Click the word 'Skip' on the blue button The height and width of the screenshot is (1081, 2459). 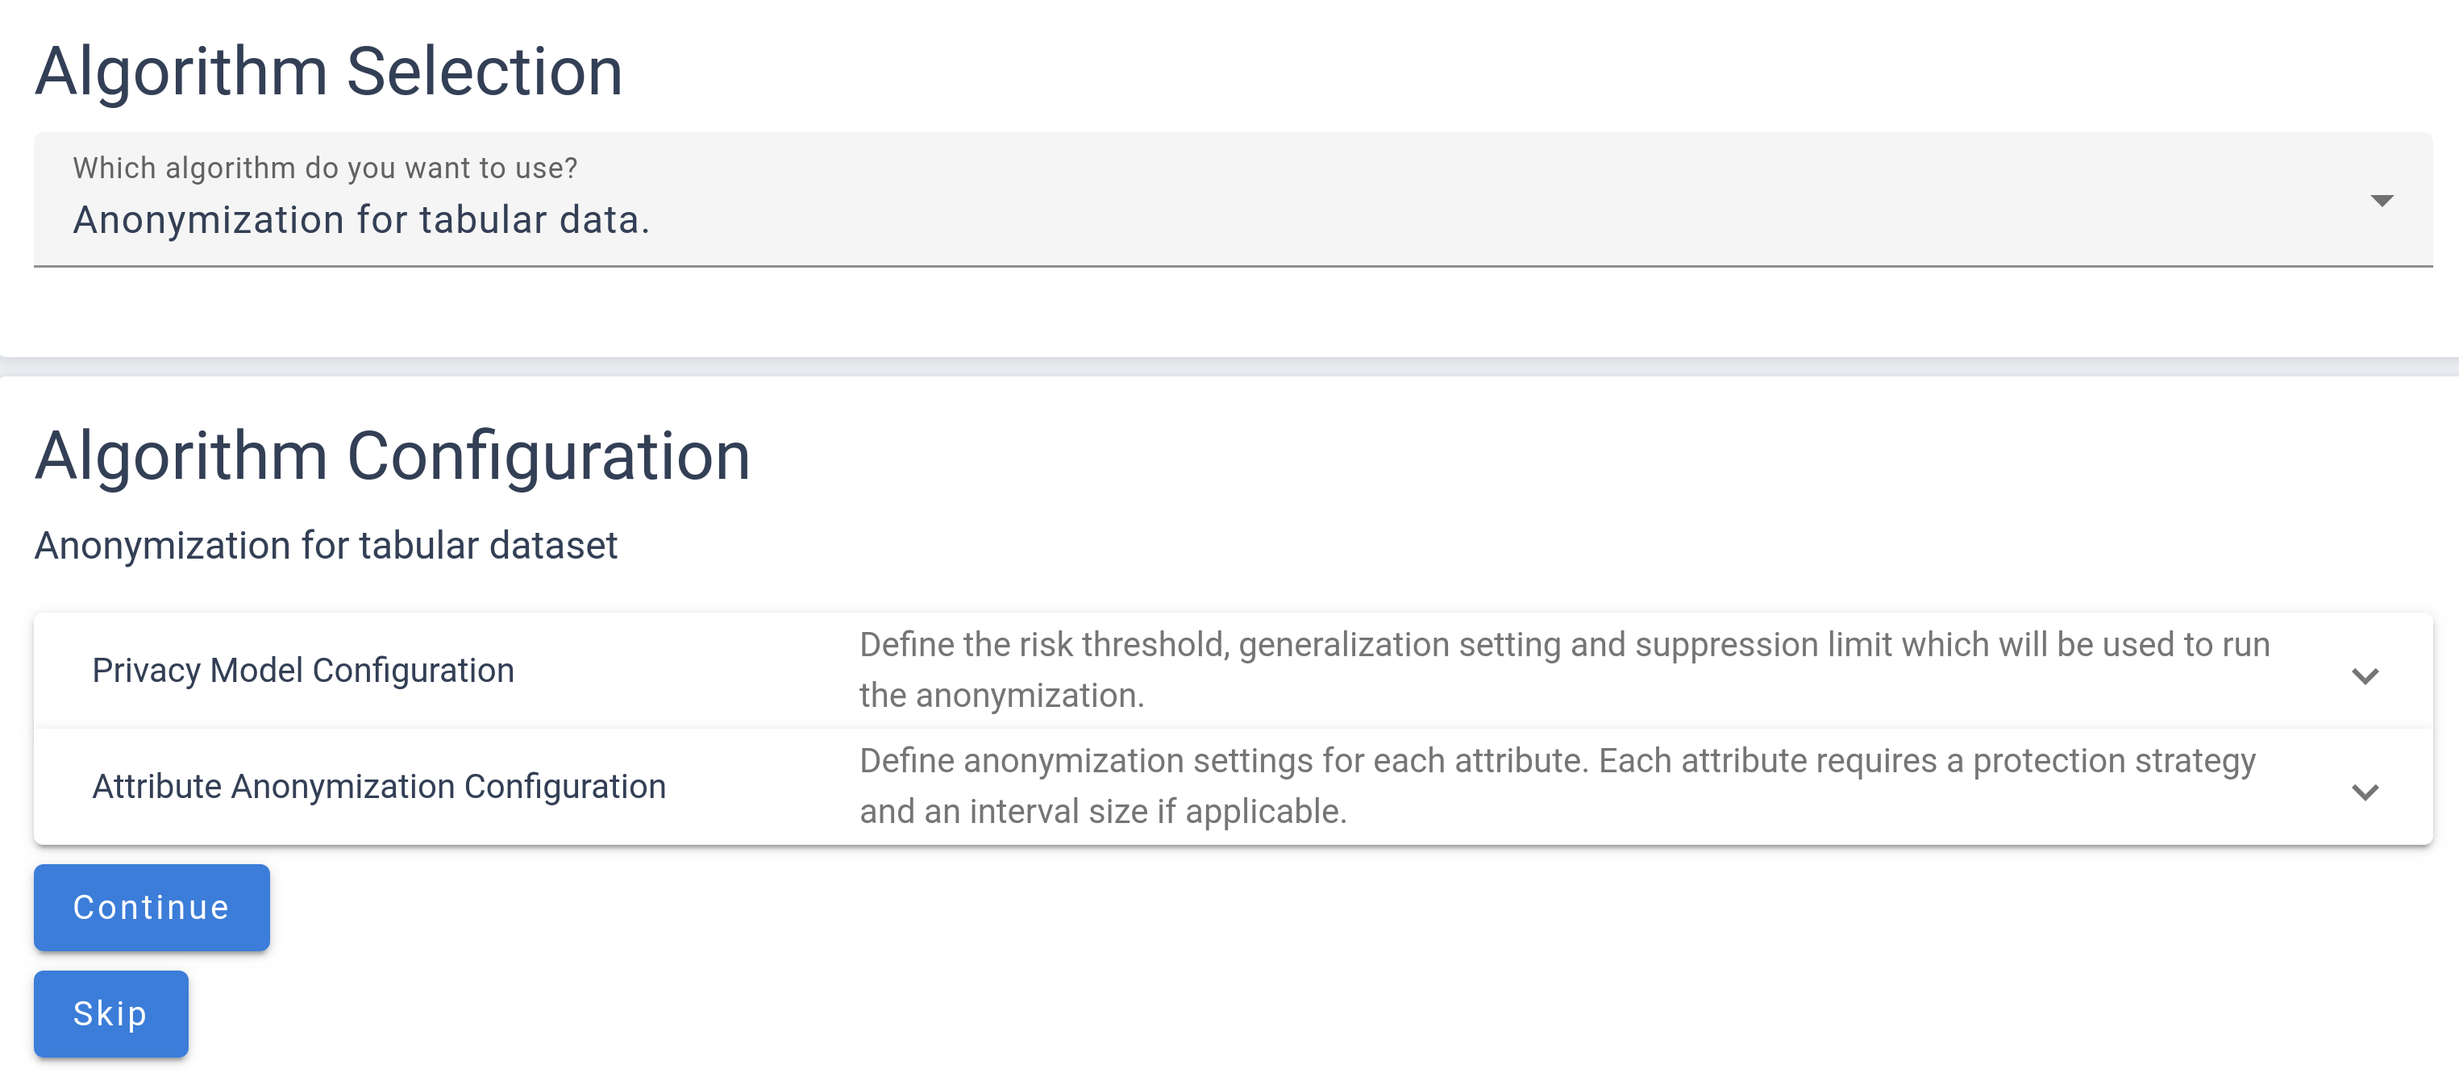[110, 1013]
